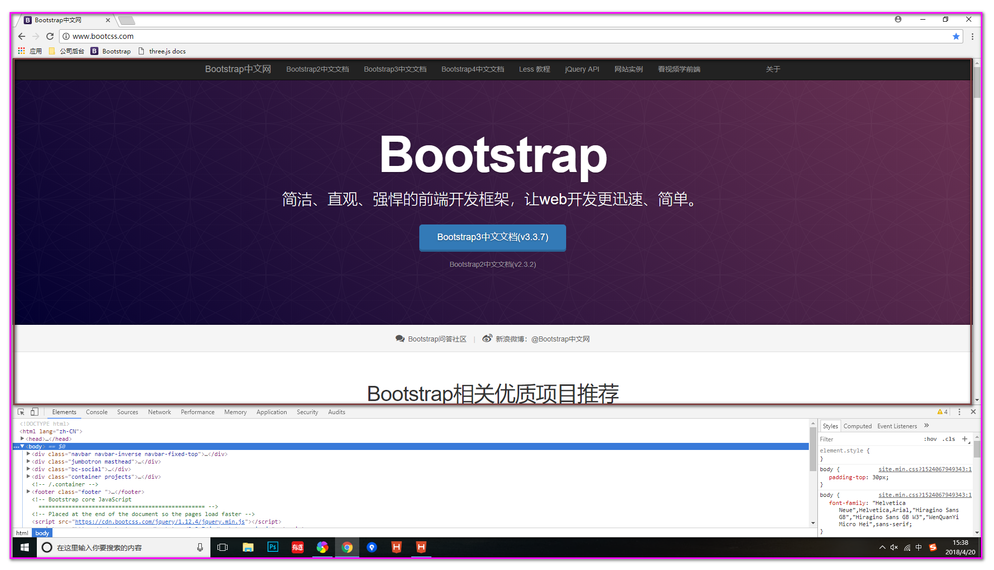Open Chrome's three-dot menu
Image resolution: width=994 pixels, height=570 pixels.
pyautogui.click(x=972, y=36)
